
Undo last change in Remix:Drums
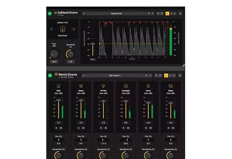[156, 76]
